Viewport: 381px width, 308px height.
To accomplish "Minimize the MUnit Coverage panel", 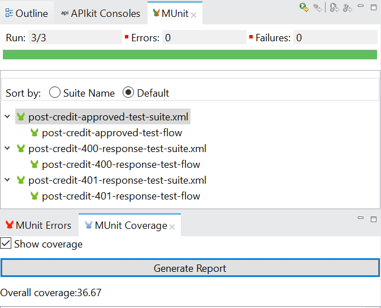I will point(361,218).
